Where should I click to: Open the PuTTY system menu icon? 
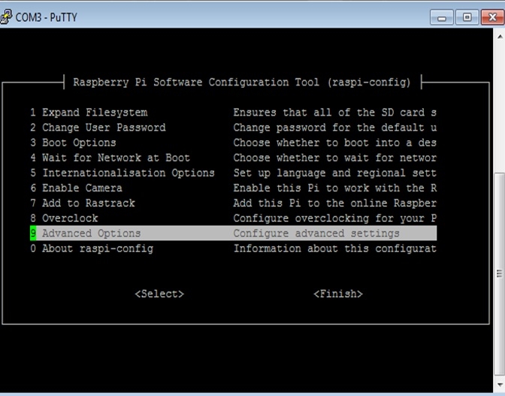tap(6, 16)
